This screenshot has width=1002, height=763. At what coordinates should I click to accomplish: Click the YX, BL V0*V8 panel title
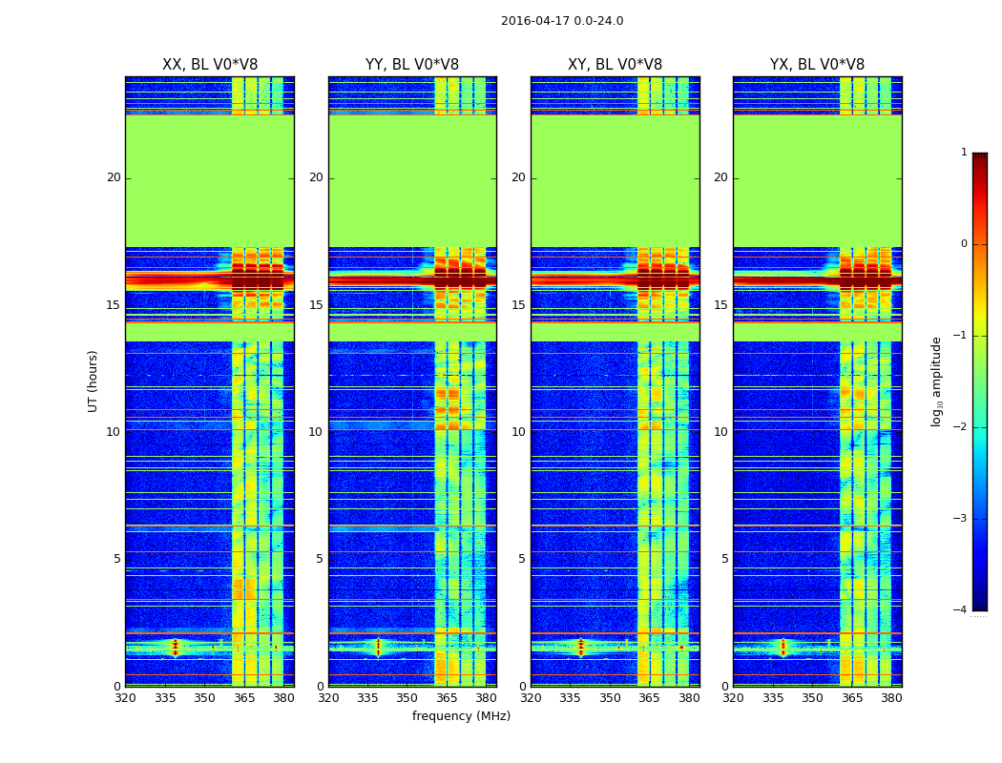pyautogui.click(x=817, y=65)
